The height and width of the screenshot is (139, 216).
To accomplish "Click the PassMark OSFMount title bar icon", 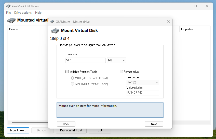I will pos(8,6).
